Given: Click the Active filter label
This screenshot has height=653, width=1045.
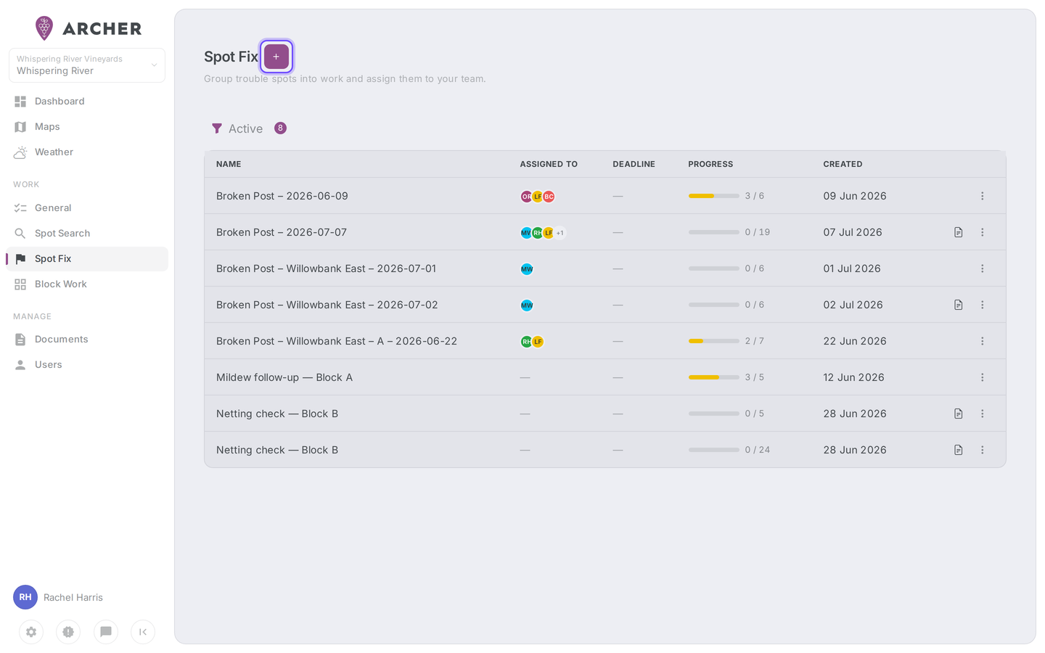Looking at the screenshot, I should pos(245,128).
